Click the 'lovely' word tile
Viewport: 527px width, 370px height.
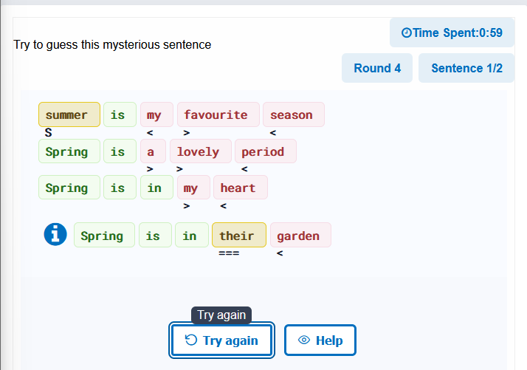[201, 151]
